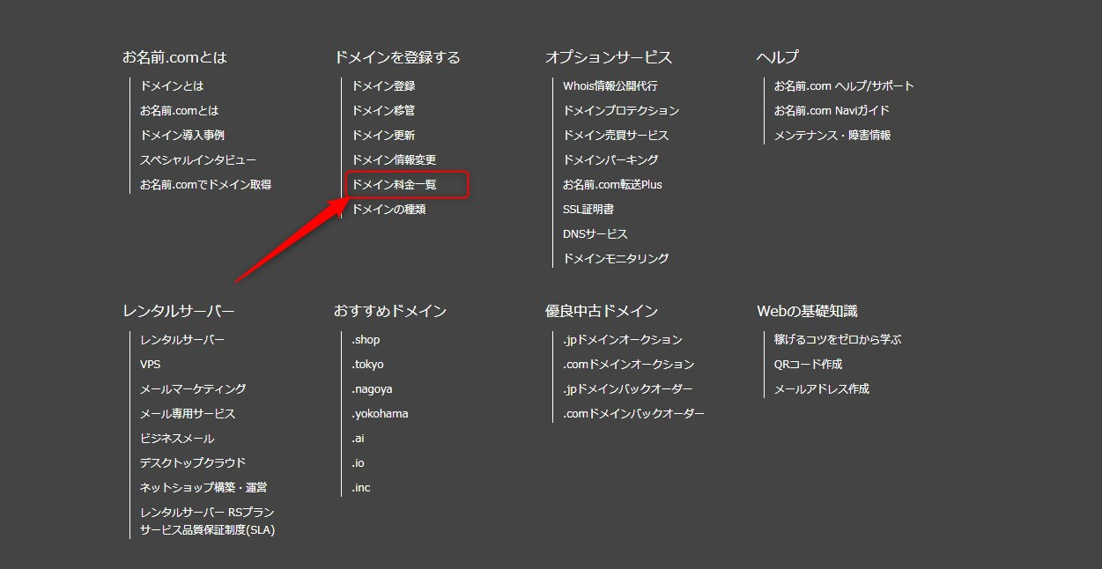Click ドメイン料金一覧 link
This screenshot has width=1102, height=569.
click(394, 185)
